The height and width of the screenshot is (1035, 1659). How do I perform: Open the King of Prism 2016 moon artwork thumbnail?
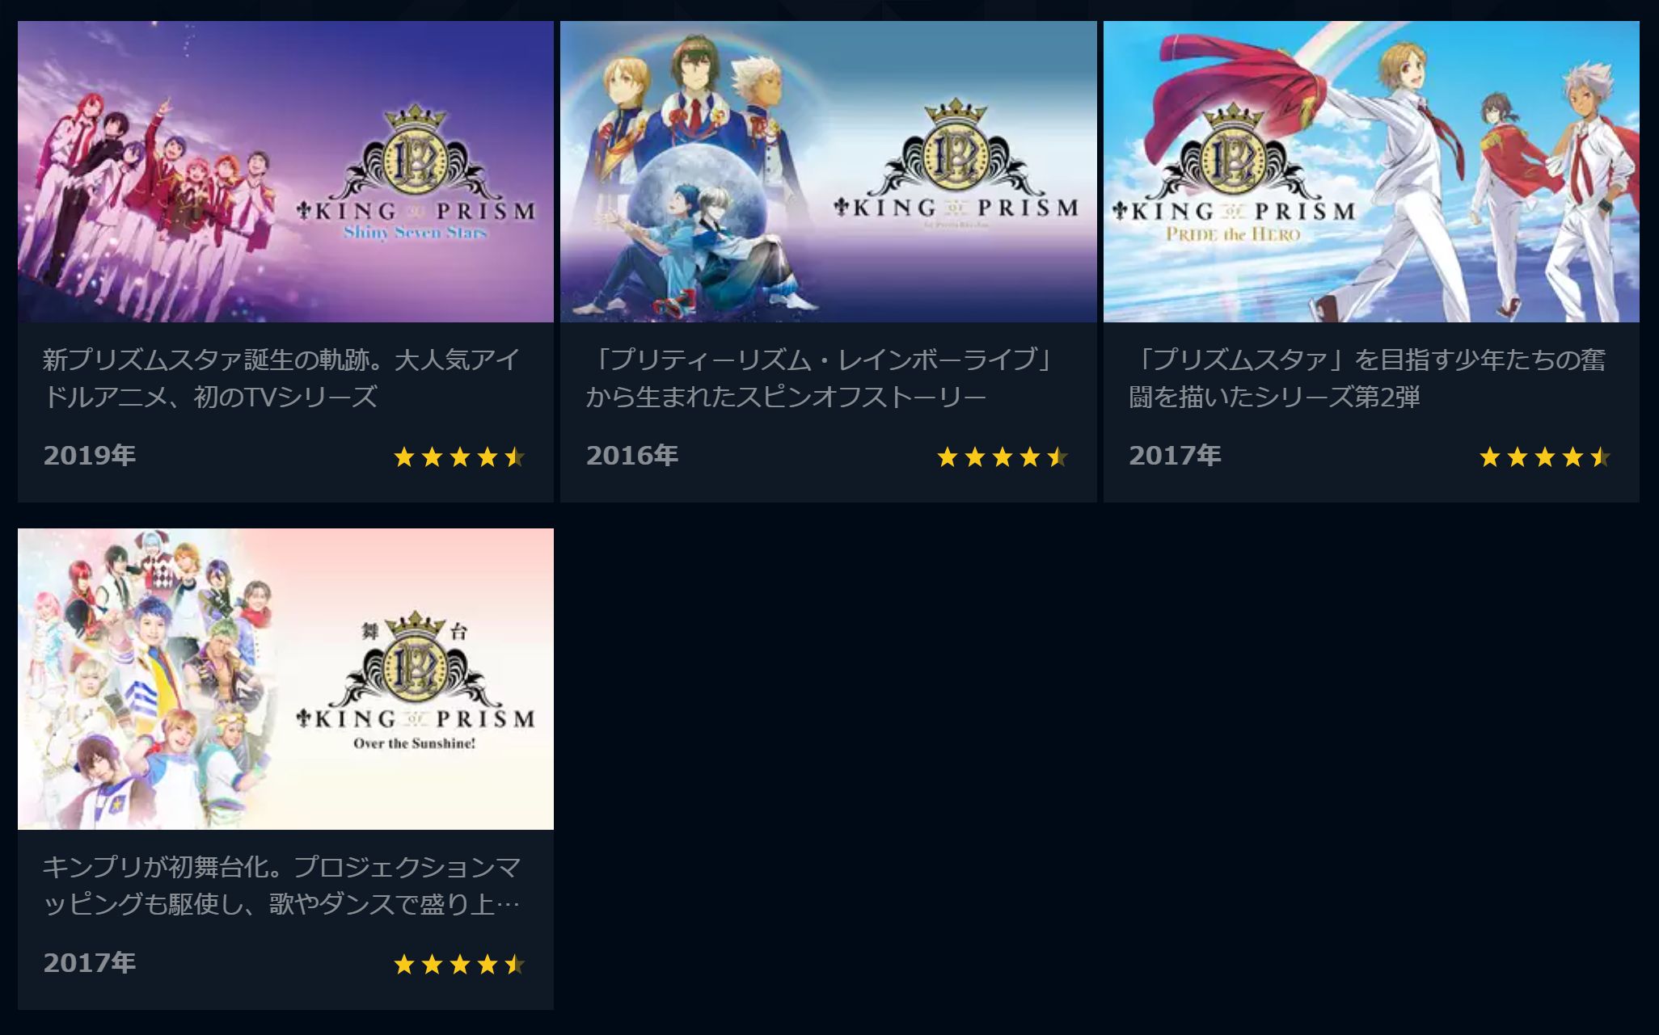coord(828,171)
